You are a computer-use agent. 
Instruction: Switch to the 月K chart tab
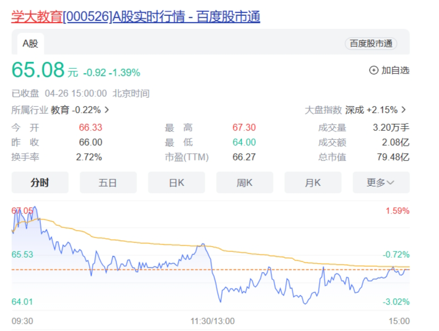click(313, 183)
